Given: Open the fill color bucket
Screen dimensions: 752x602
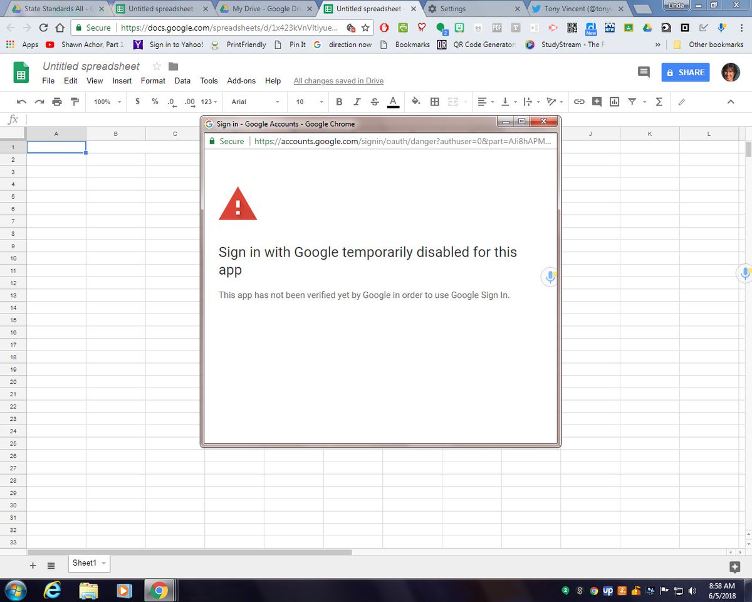Looking at the screenshot, I should [x=416, y=102].
